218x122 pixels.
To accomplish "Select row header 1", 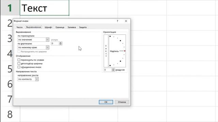I will point(10,8).
